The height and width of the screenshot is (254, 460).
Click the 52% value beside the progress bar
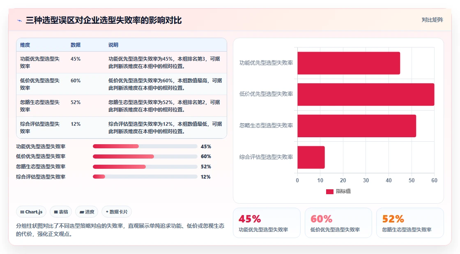(x=206, y=167)
